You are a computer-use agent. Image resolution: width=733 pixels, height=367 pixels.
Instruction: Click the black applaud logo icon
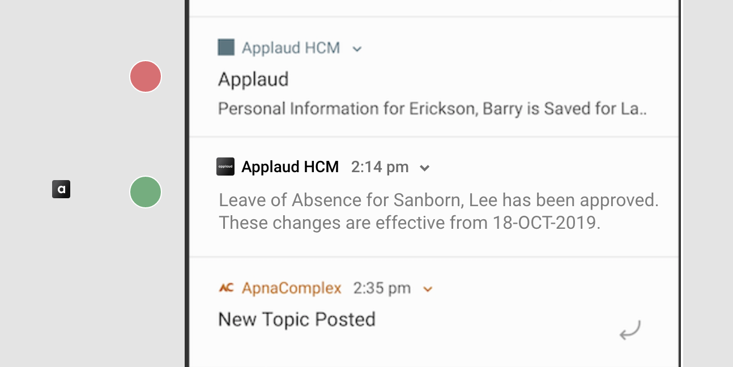tap(225, 167)
